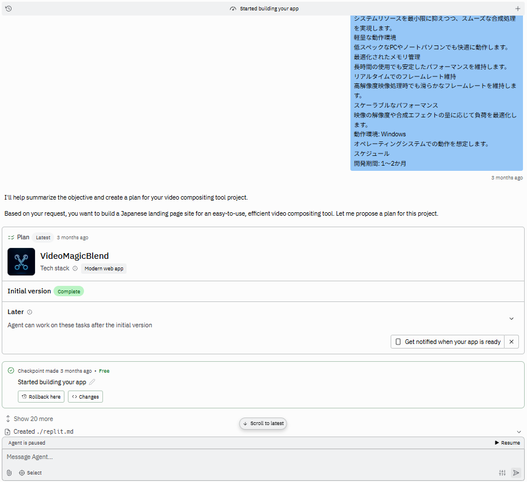Click Get notified when your app is ready
Screen dimensions: 527x482
click(447, 342)
